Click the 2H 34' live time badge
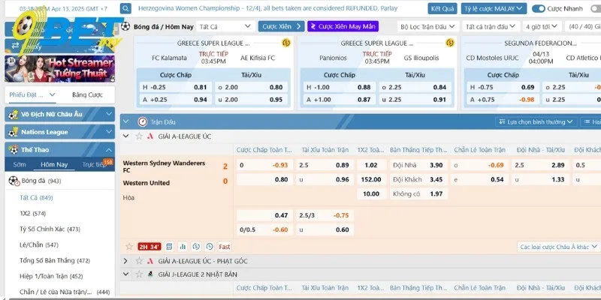Image resolution: width=601 pixels, height=300 pixels. click(x=149, y=247)
